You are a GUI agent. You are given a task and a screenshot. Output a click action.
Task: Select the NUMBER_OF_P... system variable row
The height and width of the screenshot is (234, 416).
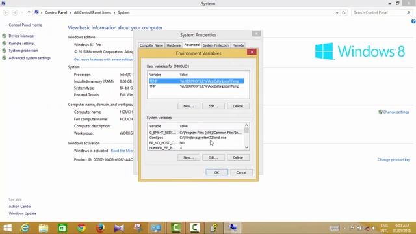click(x=196, y=148)
